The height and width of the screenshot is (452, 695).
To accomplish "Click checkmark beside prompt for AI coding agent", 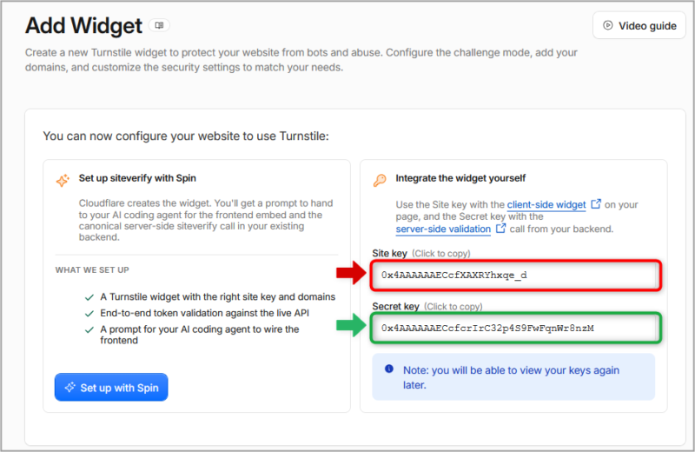I will [x=89, y=330].
